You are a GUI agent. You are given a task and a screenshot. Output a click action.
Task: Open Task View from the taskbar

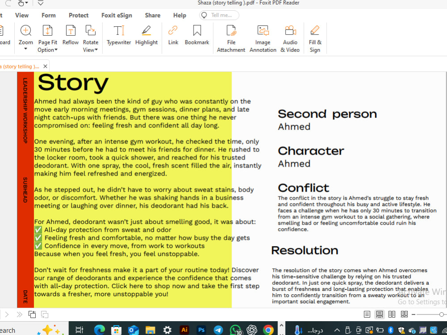79,330
